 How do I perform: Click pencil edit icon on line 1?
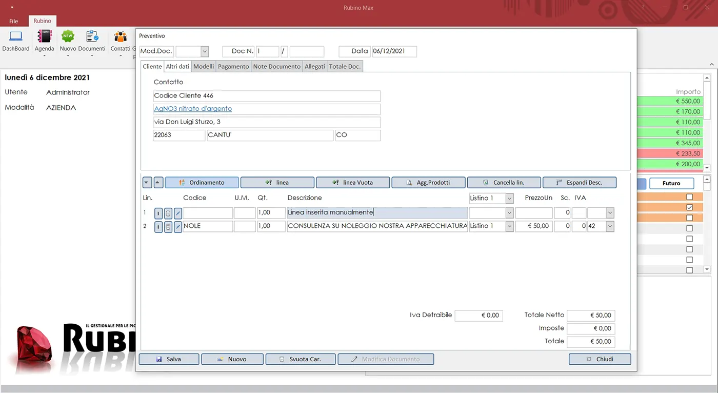coord(178,213)
